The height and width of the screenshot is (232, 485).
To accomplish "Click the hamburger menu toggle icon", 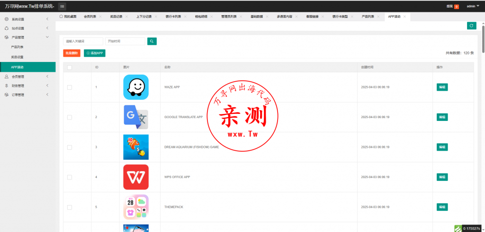I will coord(62,7).
